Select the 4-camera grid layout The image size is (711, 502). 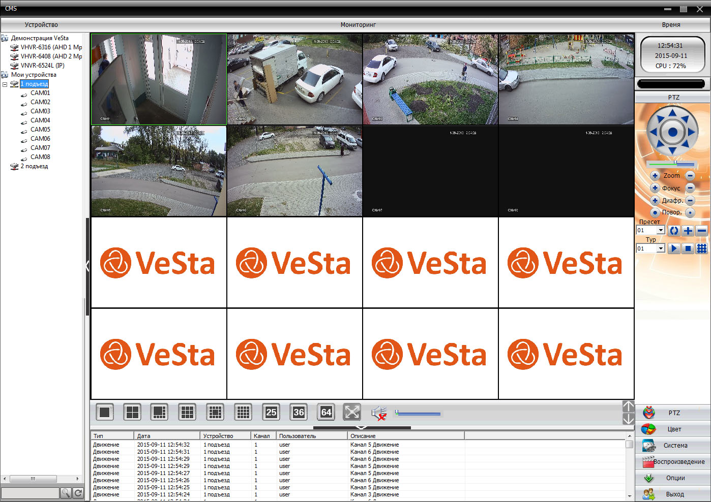(x=132, y=412)
